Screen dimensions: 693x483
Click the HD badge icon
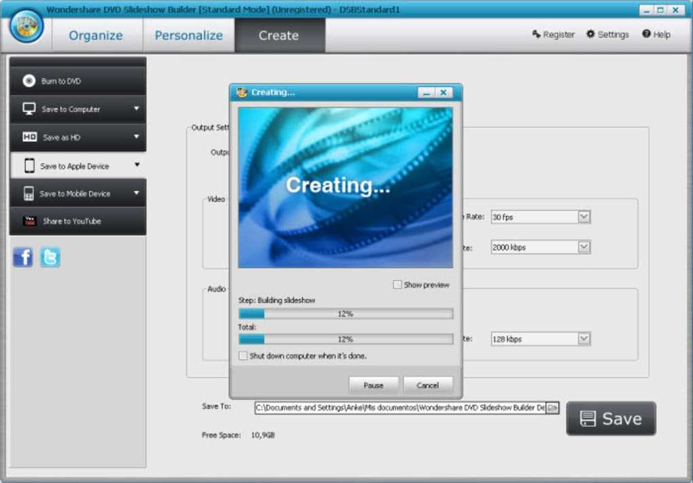30,137
